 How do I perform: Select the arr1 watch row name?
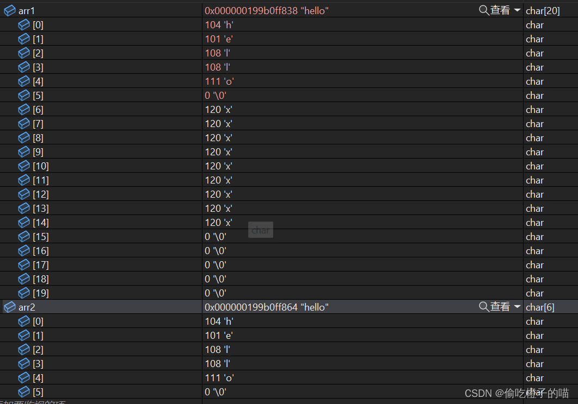(27, 11)
